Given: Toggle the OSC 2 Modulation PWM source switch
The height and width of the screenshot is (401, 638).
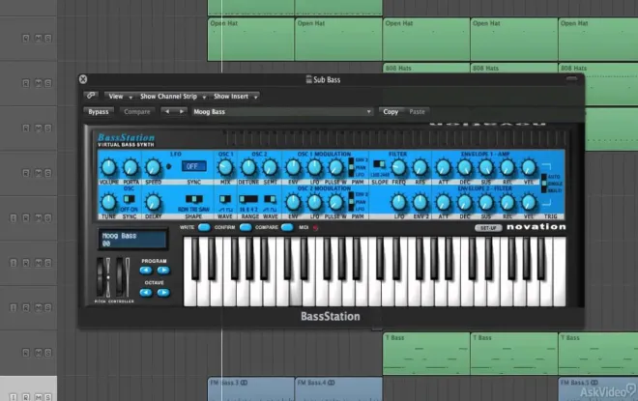Looking at the screenshot, I should tap(351, 202).
